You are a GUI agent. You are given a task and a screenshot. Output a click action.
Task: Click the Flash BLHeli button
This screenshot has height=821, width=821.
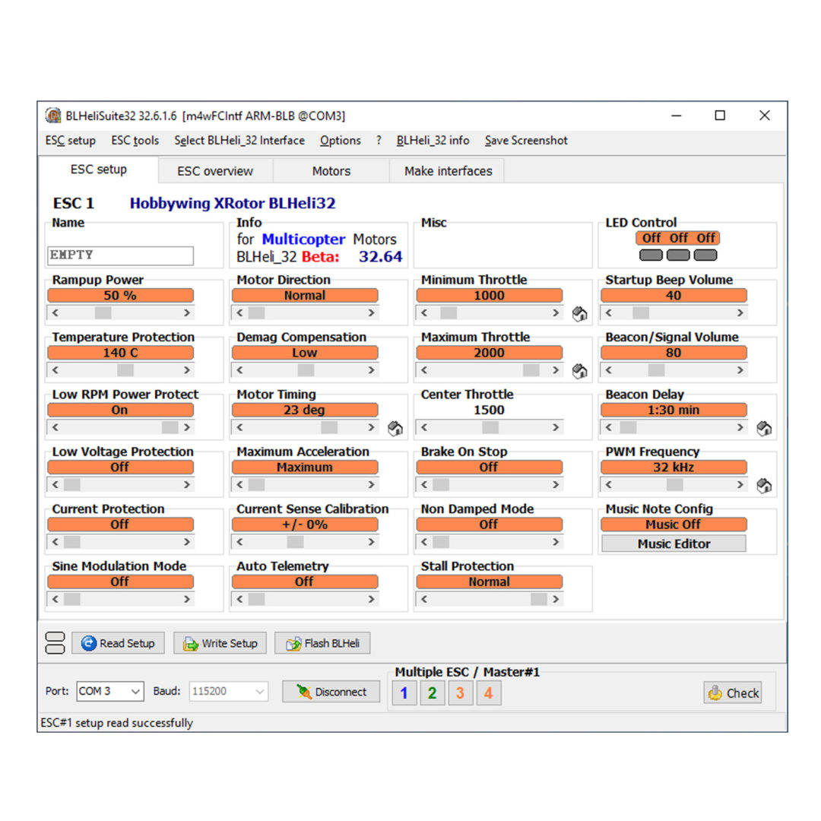point(322,643)
